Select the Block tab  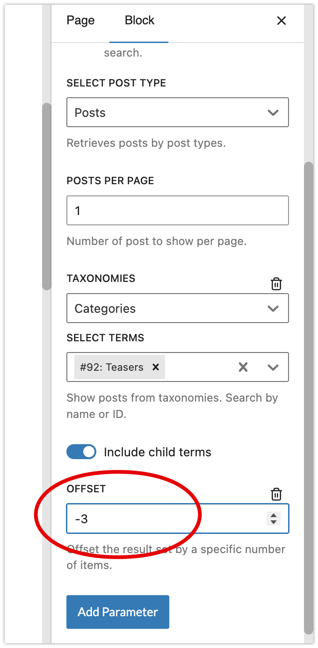click(139, 21)
